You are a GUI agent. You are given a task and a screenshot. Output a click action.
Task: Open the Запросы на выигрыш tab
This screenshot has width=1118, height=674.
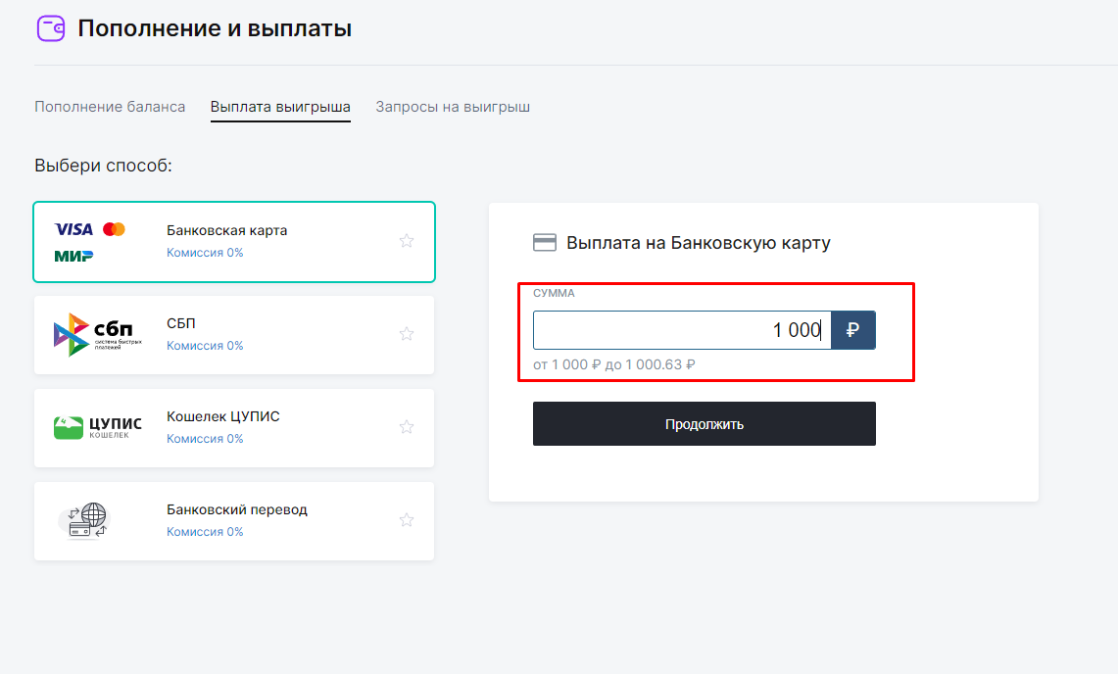pyautogui.click(x=451, y=106)
